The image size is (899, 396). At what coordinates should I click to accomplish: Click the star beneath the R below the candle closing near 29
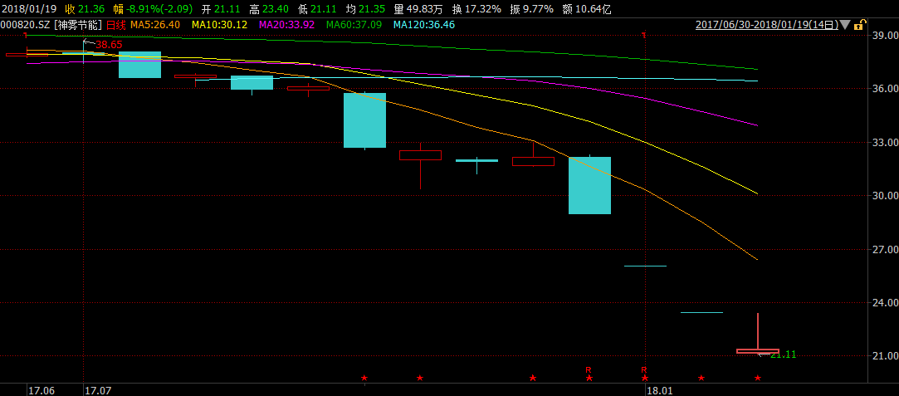(x=589, y=378)
